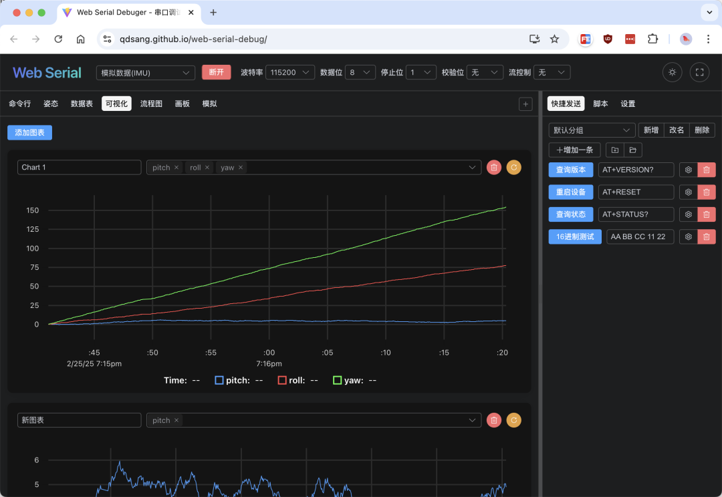
Task: Delete Chart 1 using the red trash icon
Action: click(493, 167)
